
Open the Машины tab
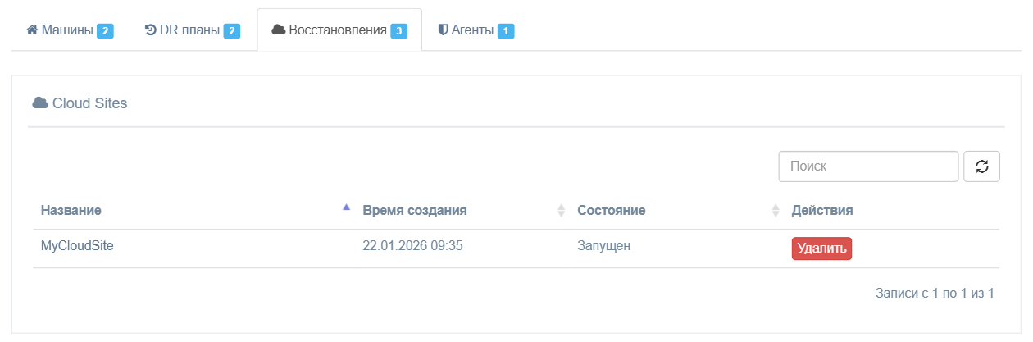70,30
